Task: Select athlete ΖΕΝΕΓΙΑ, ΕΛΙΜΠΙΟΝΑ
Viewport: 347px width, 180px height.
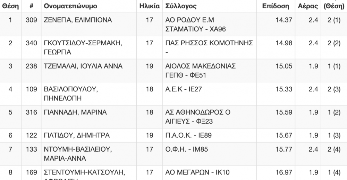Action: click(x=78, y=20)
